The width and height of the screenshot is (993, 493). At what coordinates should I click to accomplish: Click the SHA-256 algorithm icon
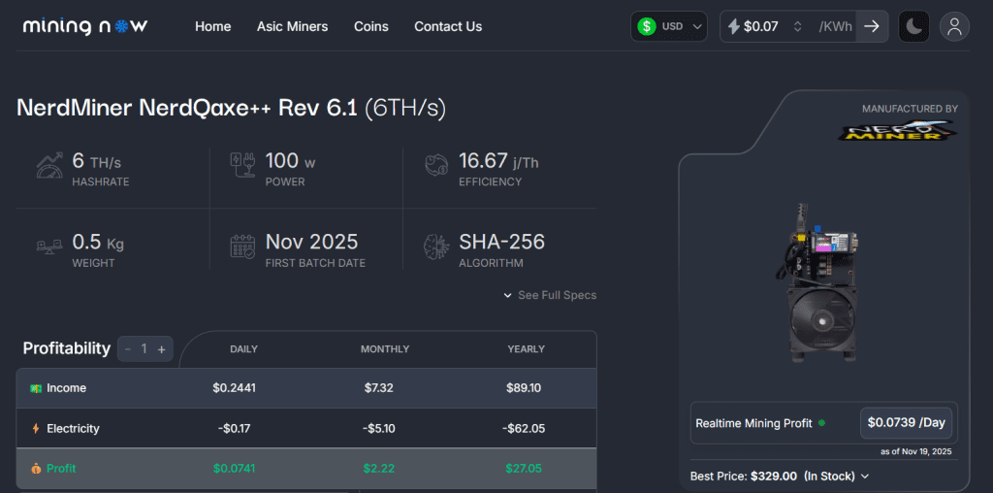435,246
